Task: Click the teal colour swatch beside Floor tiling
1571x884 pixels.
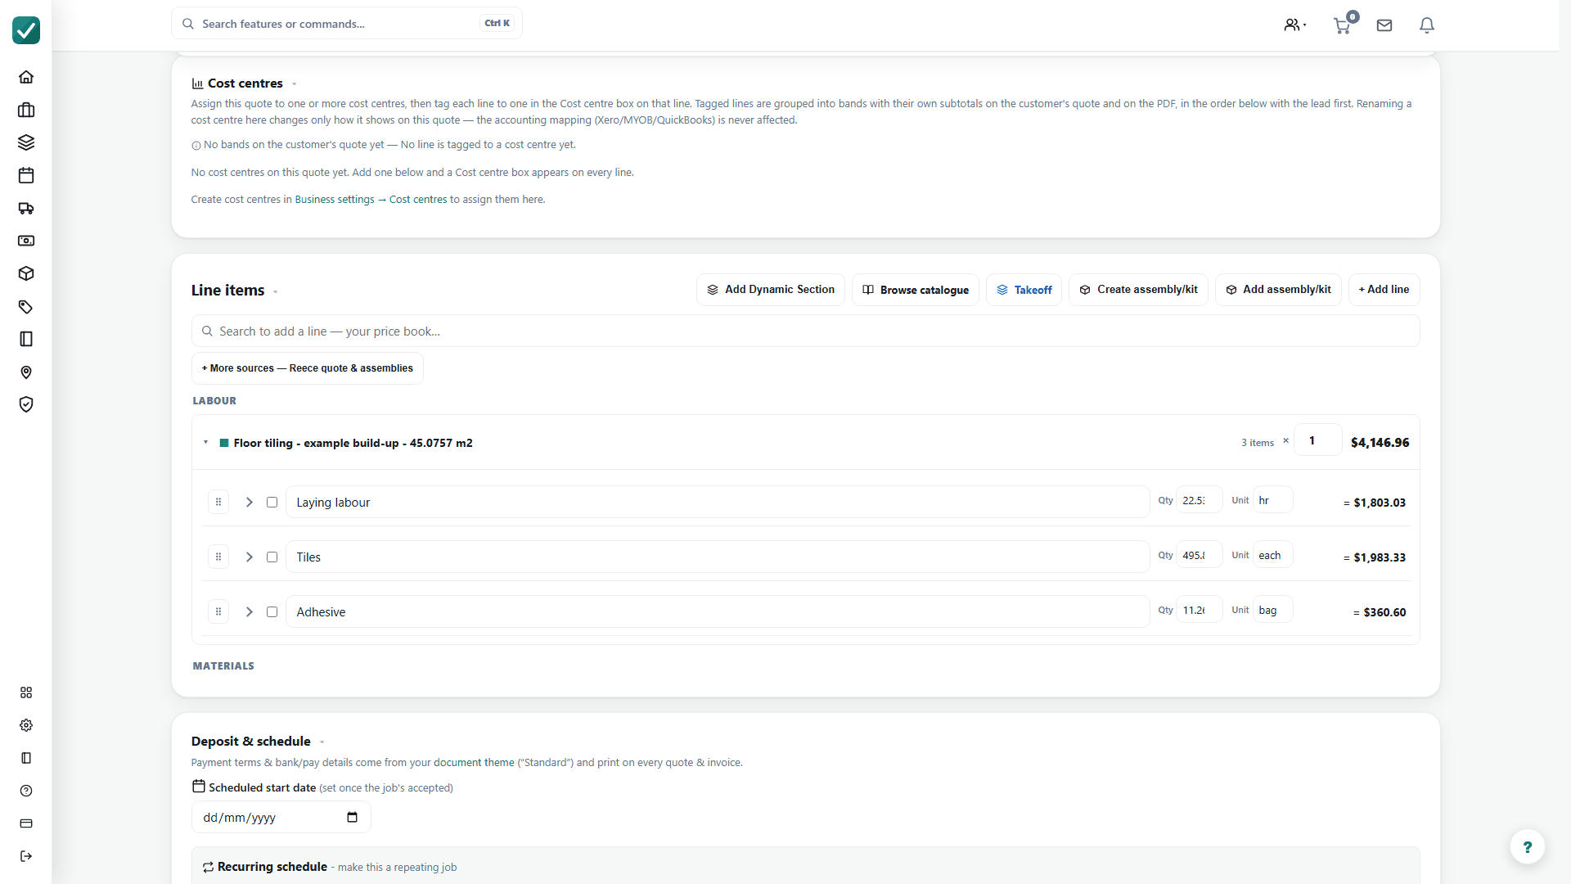Action: [x=224, y=443]
